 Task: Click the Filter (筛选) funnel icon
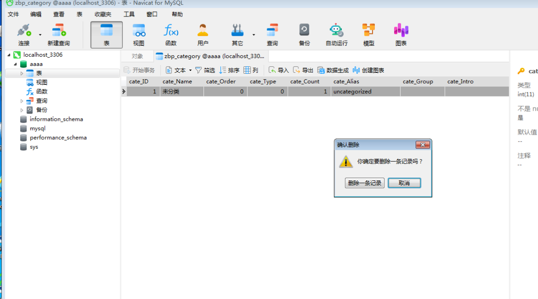[198, 71]
